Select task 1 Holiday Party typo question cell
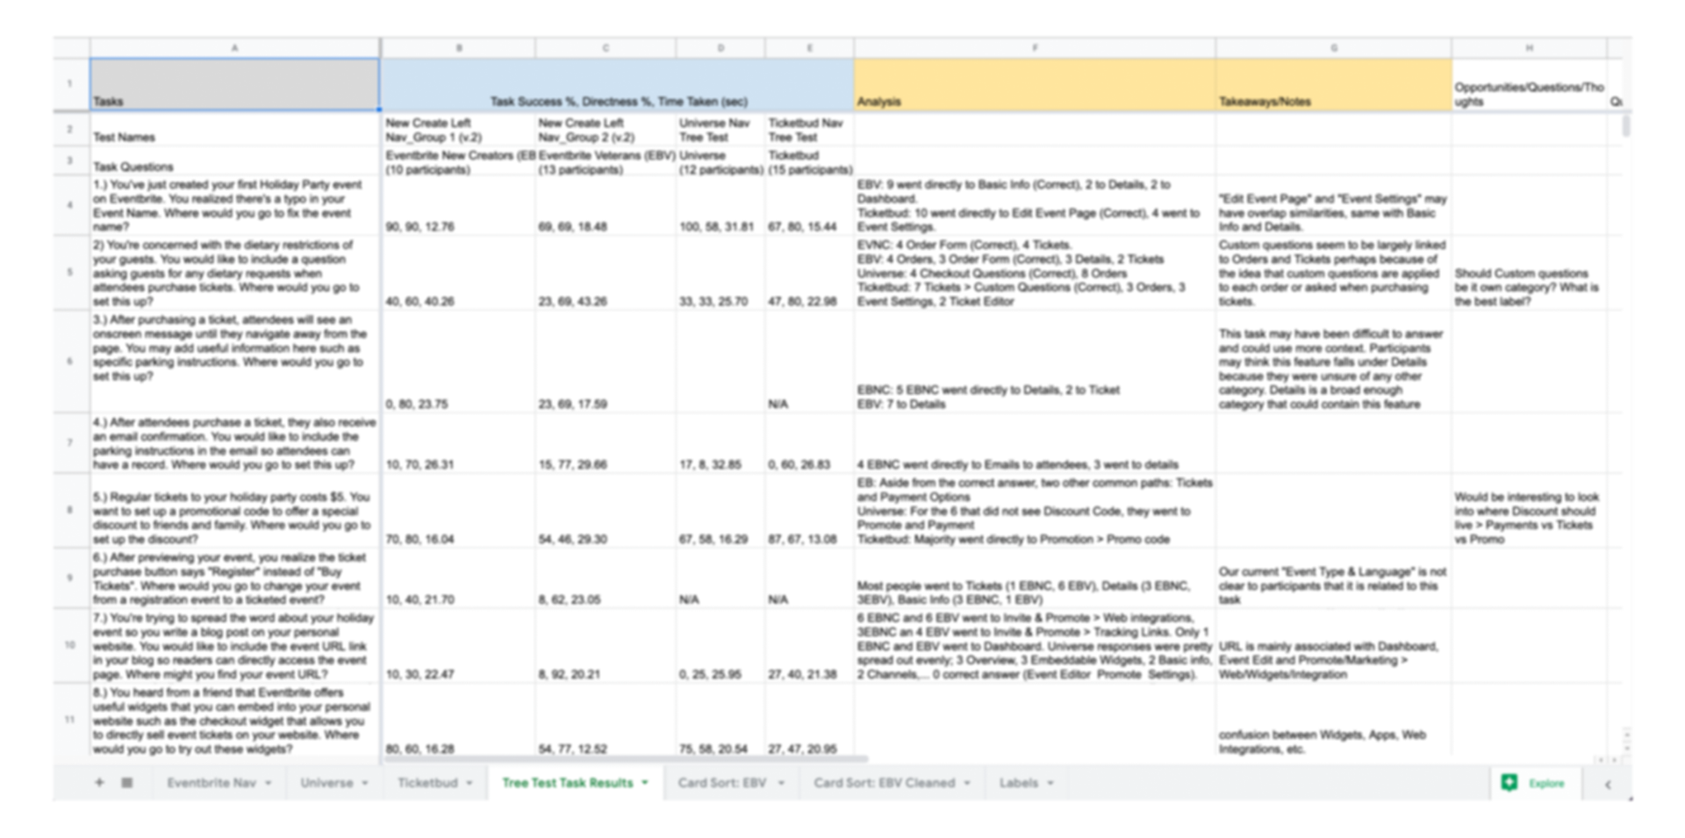Screen dimensions: 1685x838 click(234, 205)
